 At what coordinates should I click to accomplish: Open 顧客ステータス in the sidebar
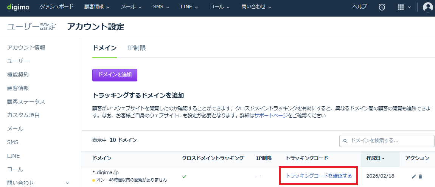pos(26,101)
